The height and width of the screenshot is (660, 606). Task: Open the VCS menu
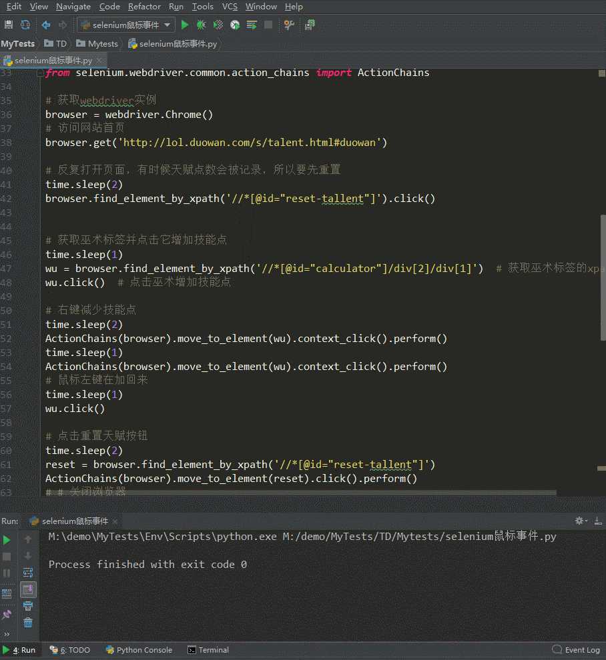point(230,6)
